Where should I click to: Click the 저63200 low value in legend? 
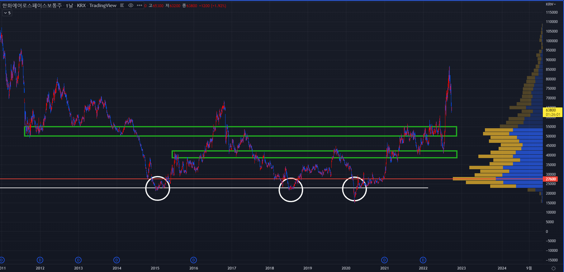pyautogui.click(x=173, y=6)
